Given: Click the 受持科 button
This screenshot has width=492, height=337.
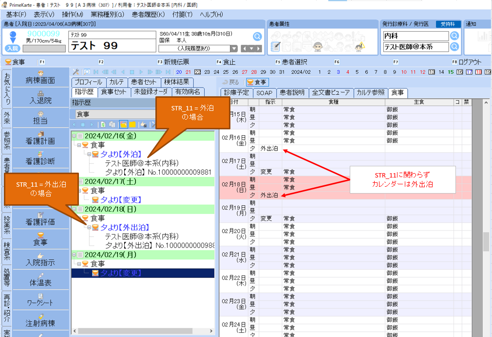Looking at the screenshot, I should [x=448, y=24].
